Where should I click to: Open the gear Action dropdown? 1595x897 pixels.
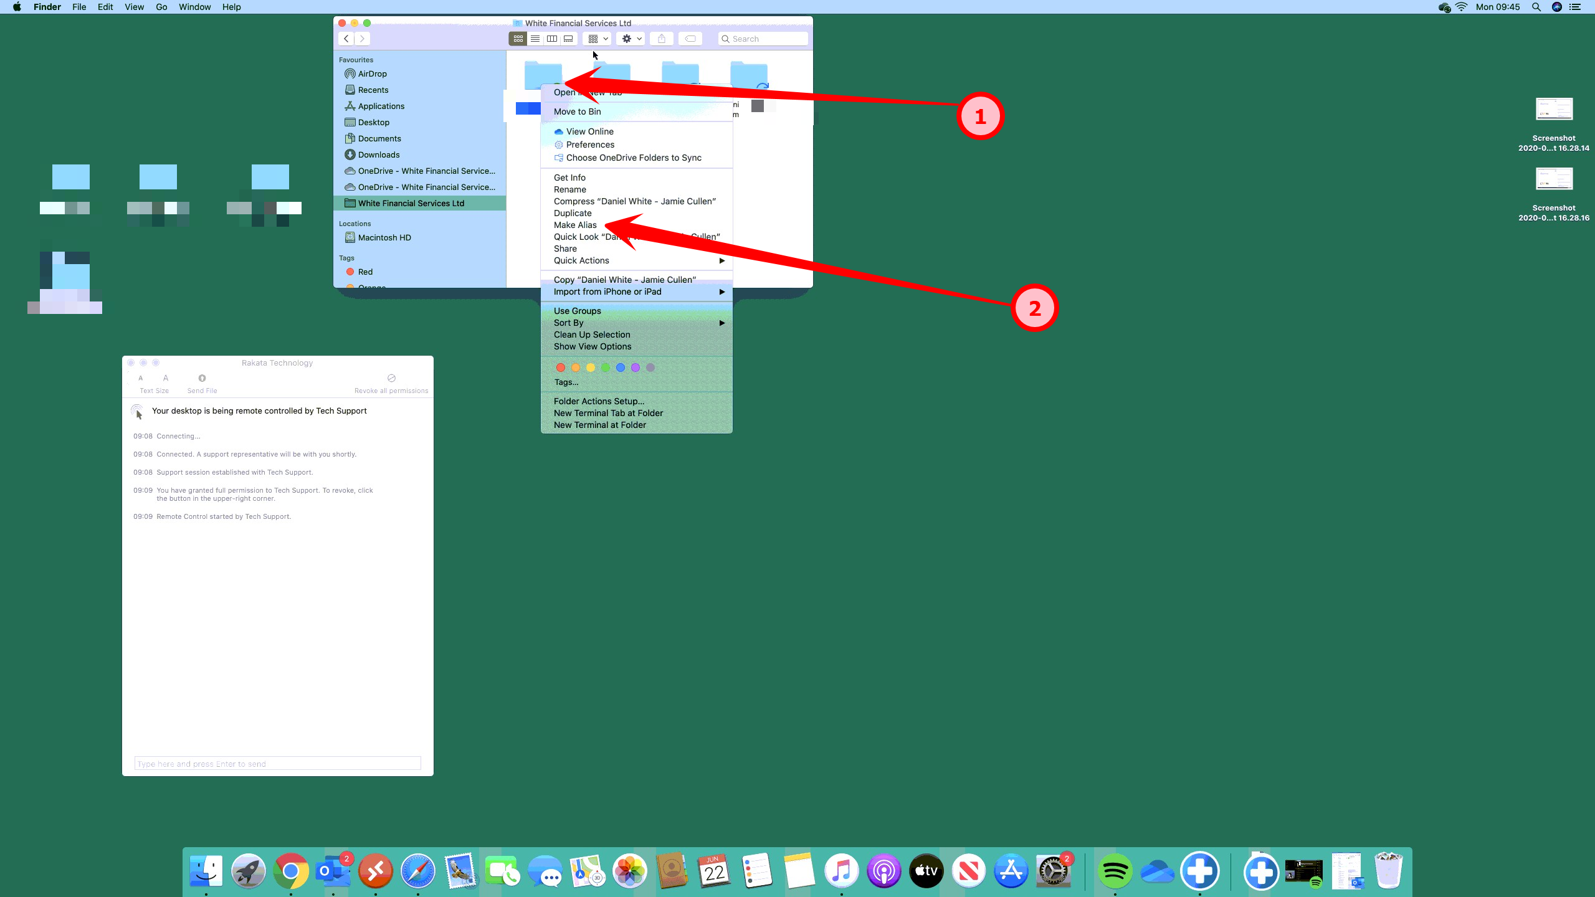tap(631, 39)
